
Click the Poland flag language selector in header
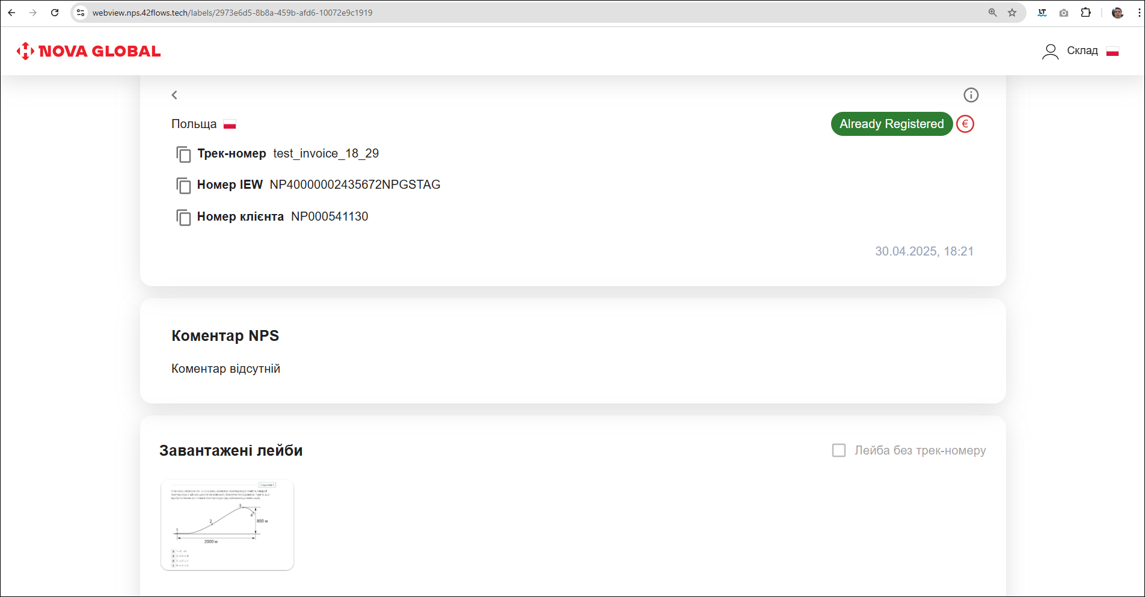tap(1113, 52)
